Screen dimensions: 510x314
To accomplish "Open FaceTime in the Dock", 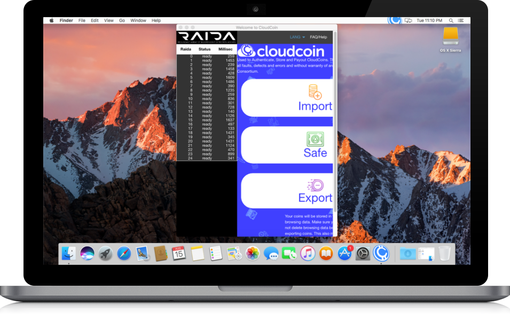I will [289, 254].
